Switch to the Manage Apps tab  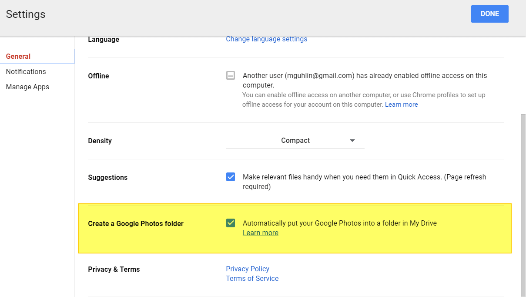point(27,87)
